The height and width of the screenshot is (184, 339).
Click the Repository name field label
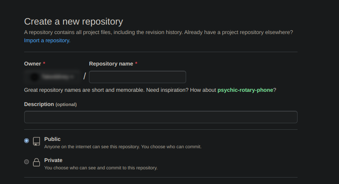pyautogui.click(x=111, y=64)
